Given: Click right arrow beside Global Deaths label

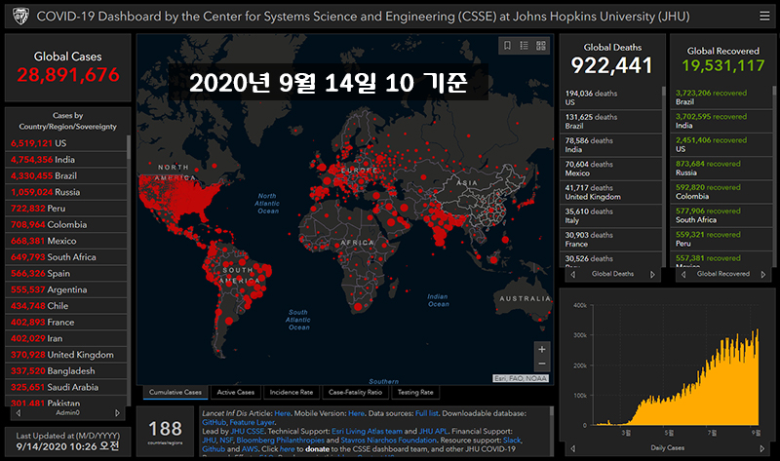Looking at the screenshot, I should tap(652, 275).
